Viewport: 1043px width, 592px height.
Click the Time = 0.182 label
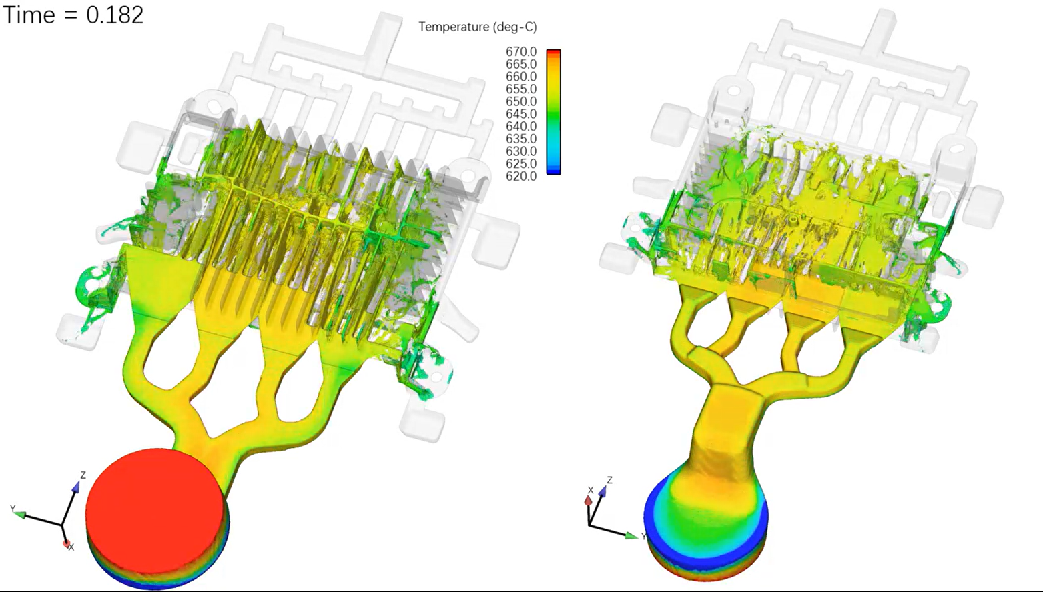73,15
